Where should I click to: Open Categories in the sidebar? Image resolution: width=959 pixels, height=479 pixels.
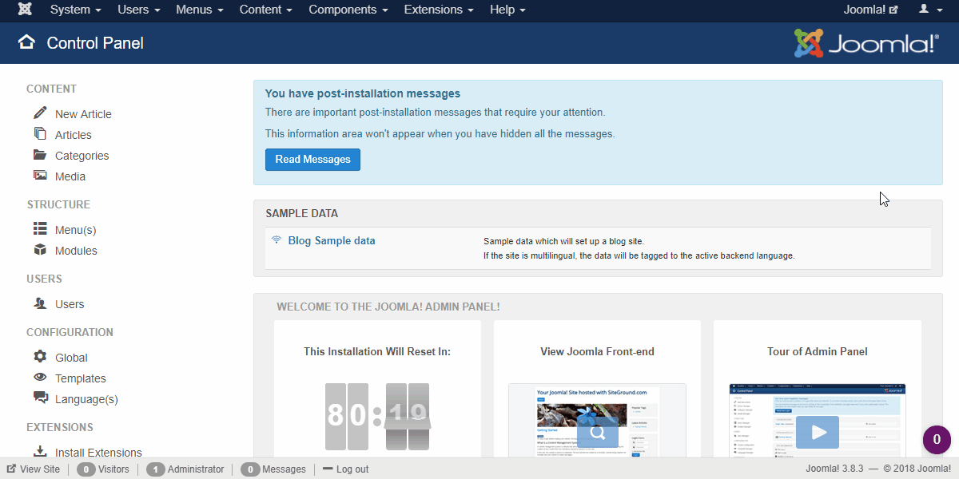click(x=82, y=156)
